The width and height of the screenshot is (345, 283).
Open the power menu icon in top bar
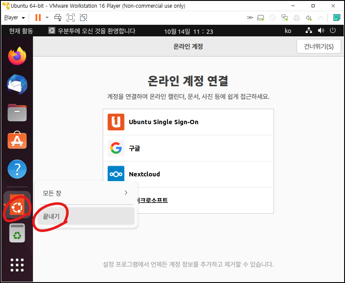[x=333, y=30]
